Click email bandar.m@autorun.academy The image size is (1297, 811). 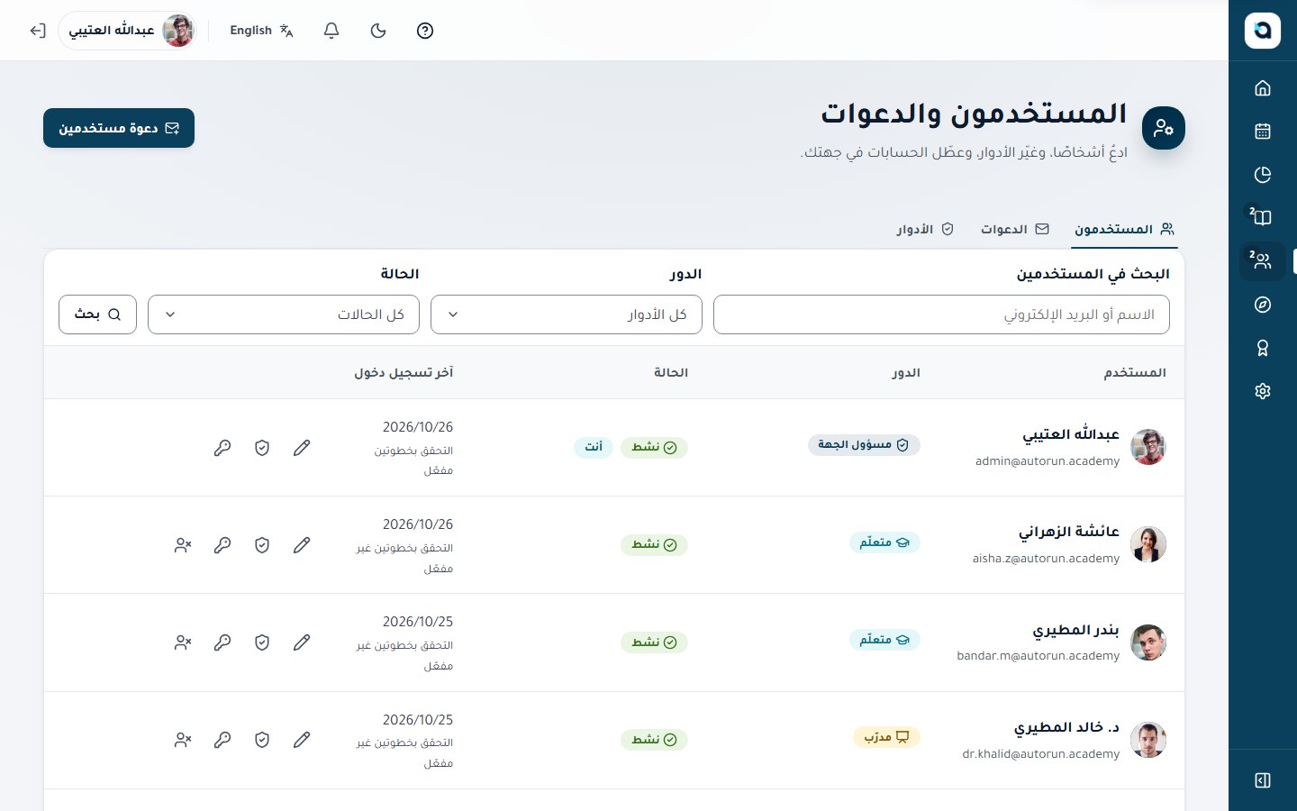click(x=1038, y=656)
